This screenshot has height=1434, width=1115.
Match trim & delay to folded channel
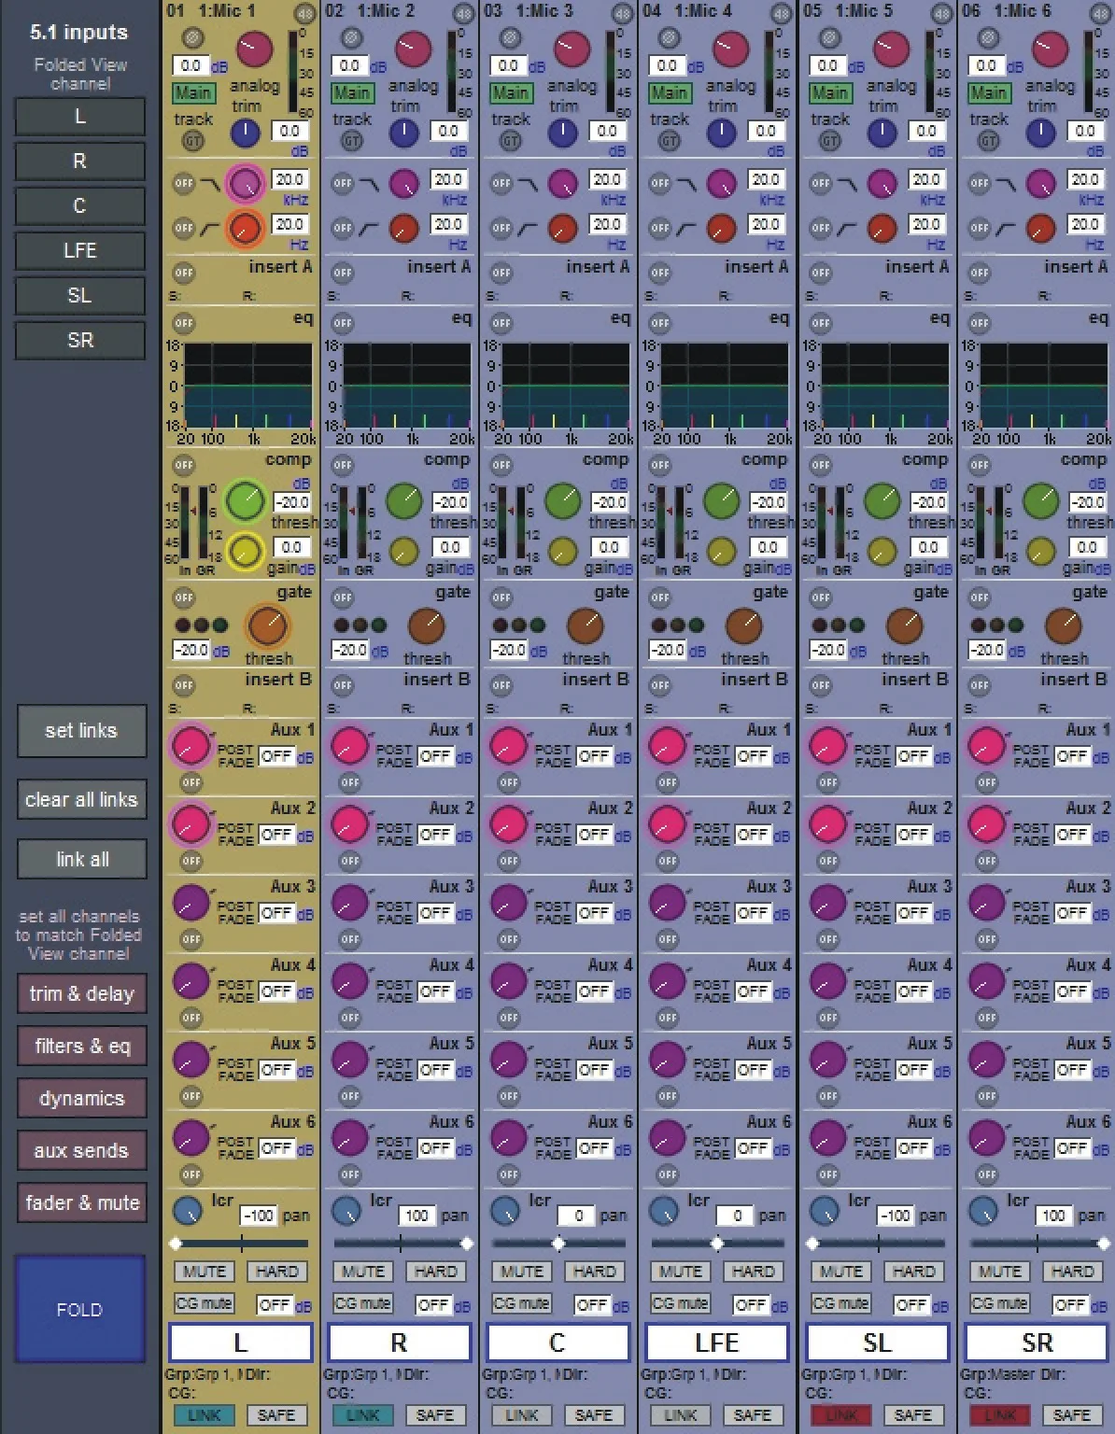[81, 994]
